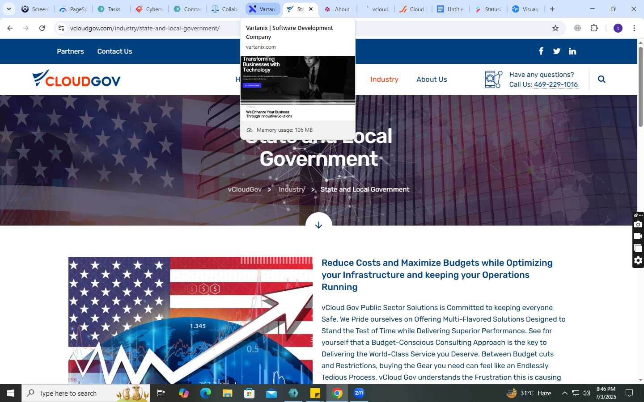Open the notification center in the taskbar

[x=629, y=393]
